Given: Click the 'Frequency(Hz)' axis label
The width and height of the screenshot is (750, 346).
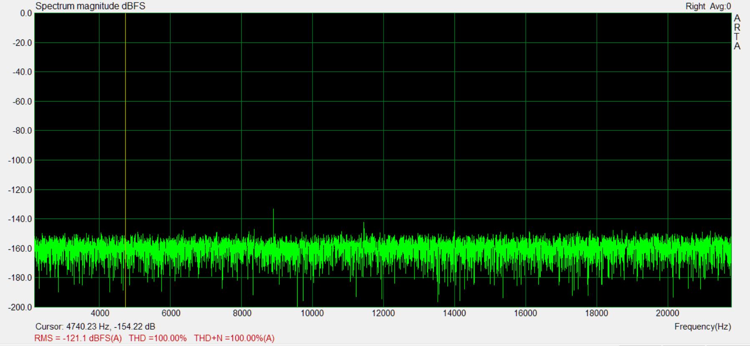Looking at the screenshot, I should click(703, 327).
